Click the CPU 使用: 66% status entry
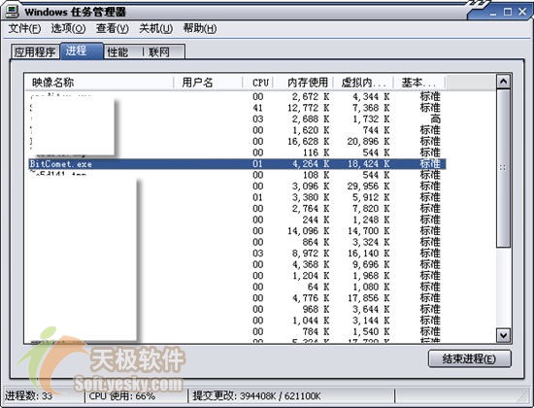Screen dimensions: 534x408 (122, 396)
